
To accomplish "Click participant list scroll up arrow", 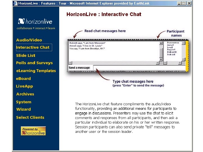I will pos(184,43).
